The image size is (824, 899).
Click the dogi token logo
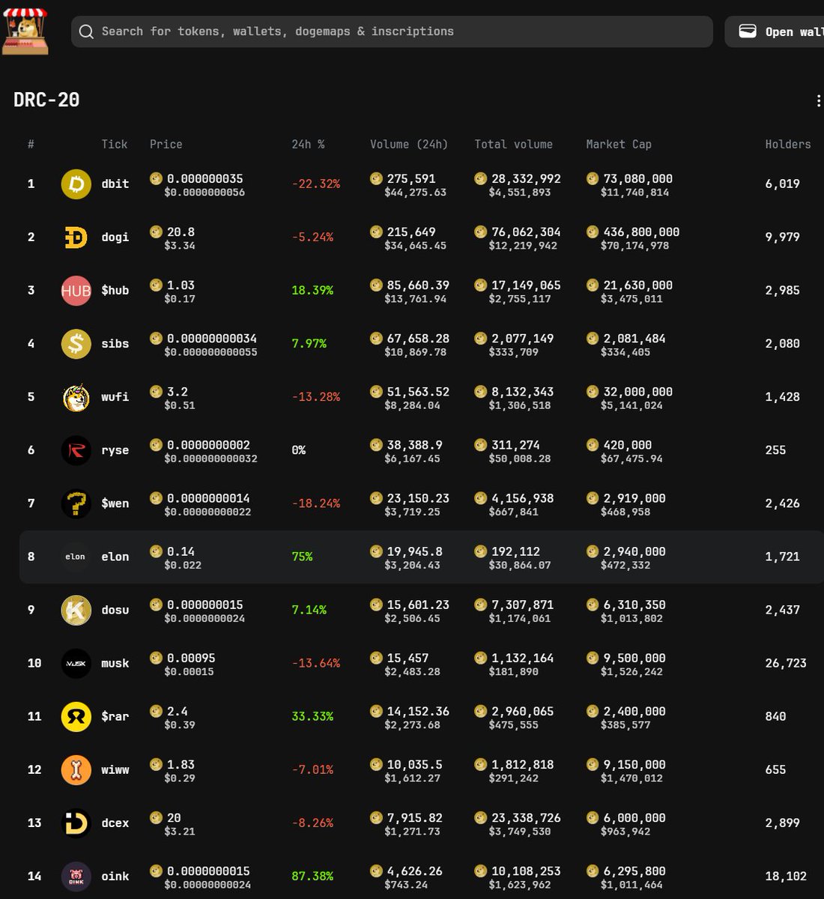click(x=76, y=237)
